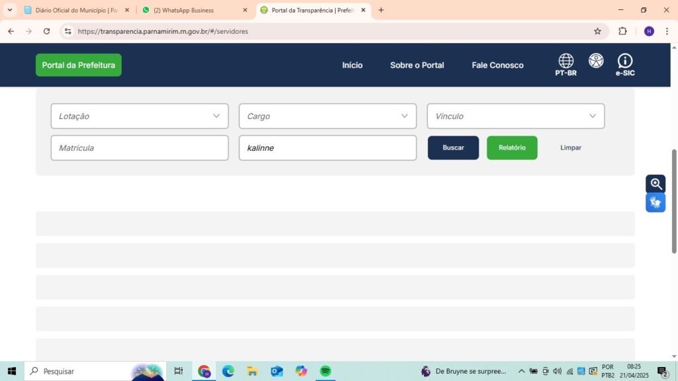
Task: Bookmark this page with star icon
Action: [597, 31]
